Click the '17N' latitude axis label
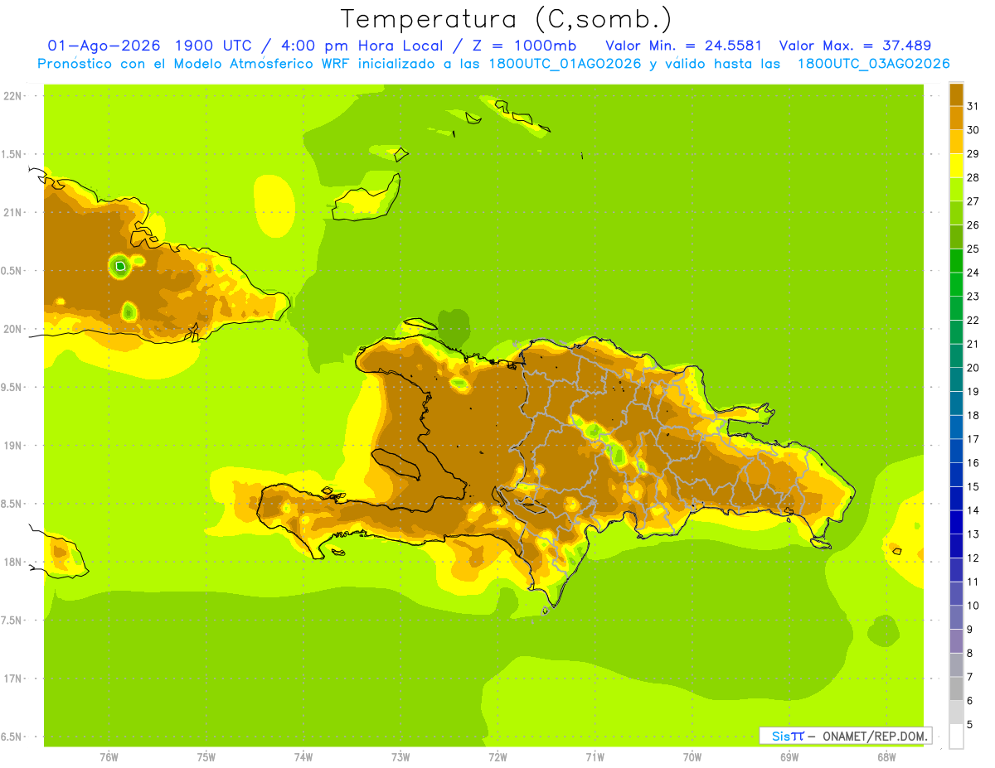This screenshot has height=768, width=995. point(12,679)
